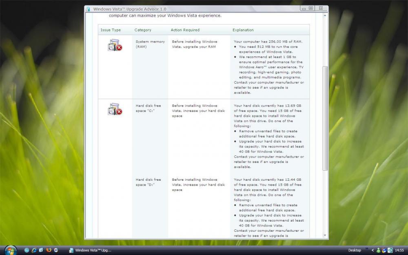Click "We recommend at least 1 GB" bullet
The height and width of the screenshot is (255, 408).
271,67
